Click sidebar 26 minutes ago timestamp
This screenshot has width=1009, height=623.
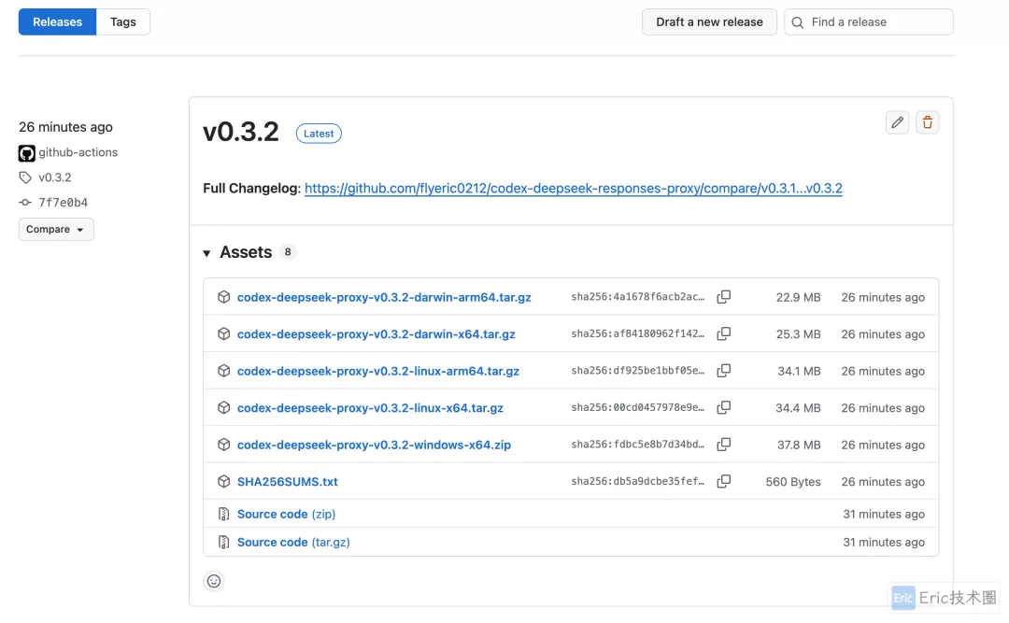click(65, 127)
